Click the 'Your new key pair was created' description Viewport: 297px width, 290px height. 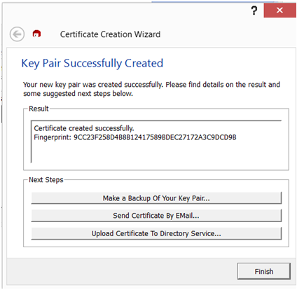click(x=151, y=85)
